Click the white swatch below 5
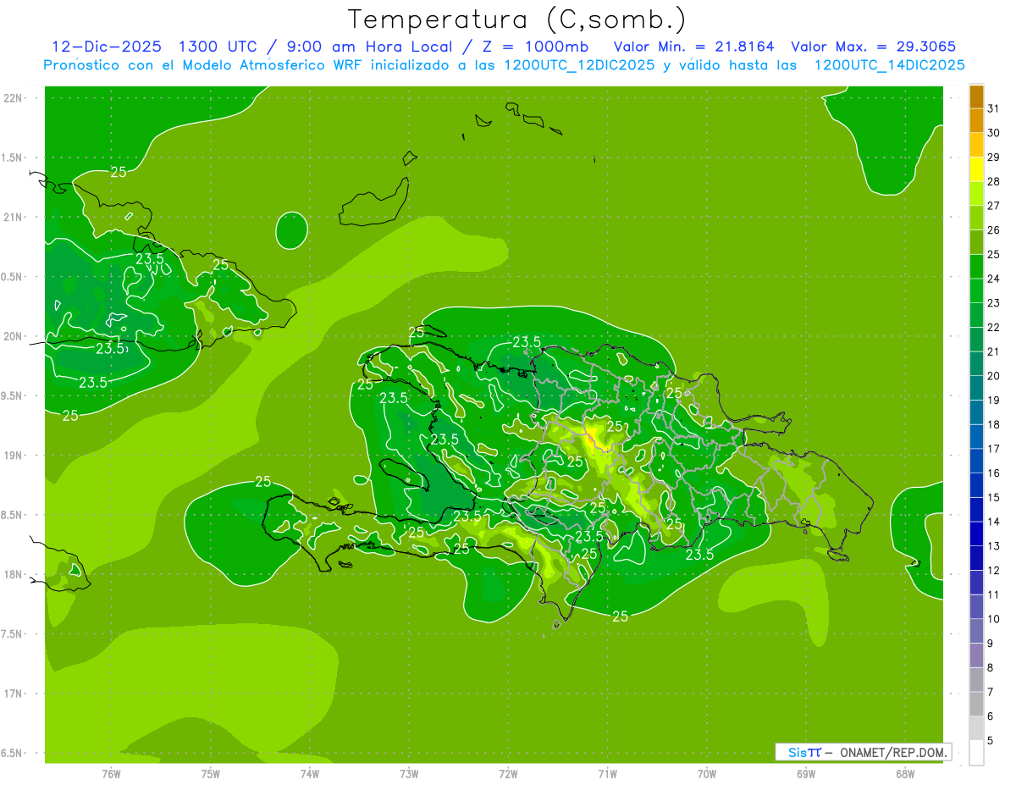The width and height of the screenshot is (1016, 785). (976, 753)
